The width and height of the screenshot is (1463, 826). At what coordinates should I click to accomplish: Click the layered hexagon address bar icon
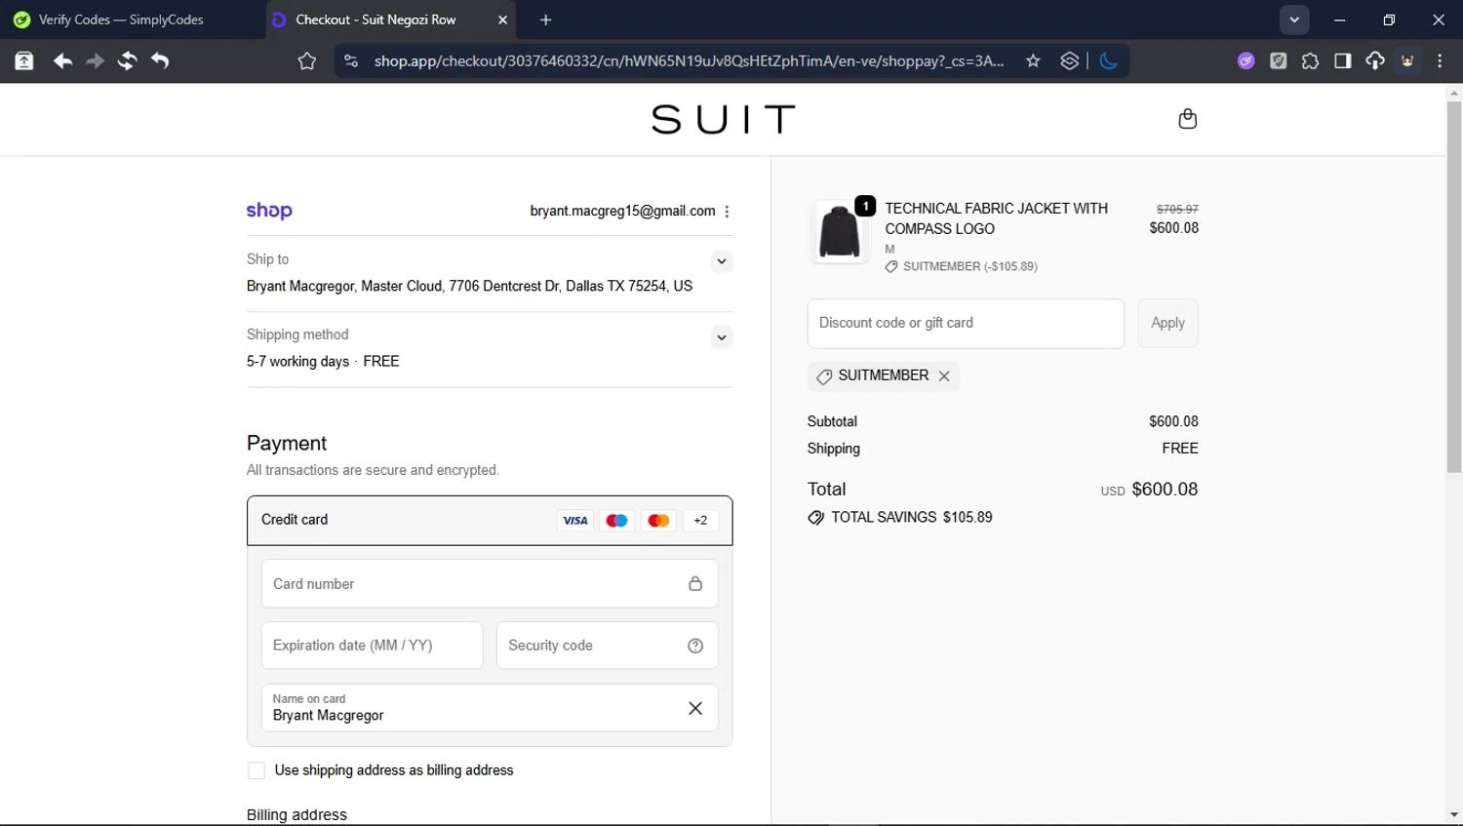point(1070,61)
